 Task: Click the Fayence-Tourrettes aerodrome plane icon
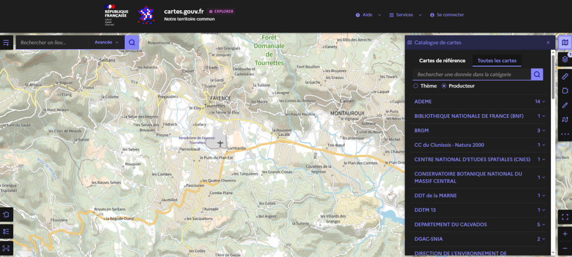tap(220, 144)
